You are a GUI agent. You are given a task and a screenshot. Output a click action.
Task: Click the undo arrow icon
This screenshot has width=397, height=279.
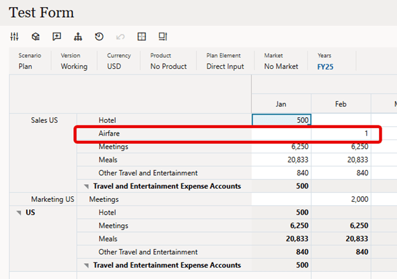click(x=120, y=36)
